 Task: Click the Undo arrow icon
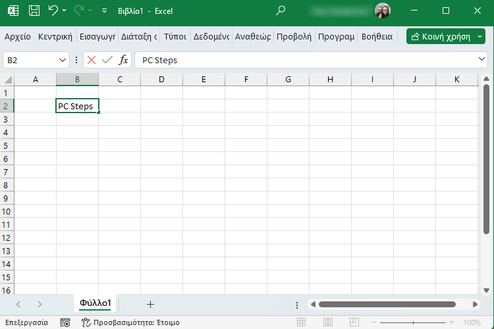click(53, 11)
